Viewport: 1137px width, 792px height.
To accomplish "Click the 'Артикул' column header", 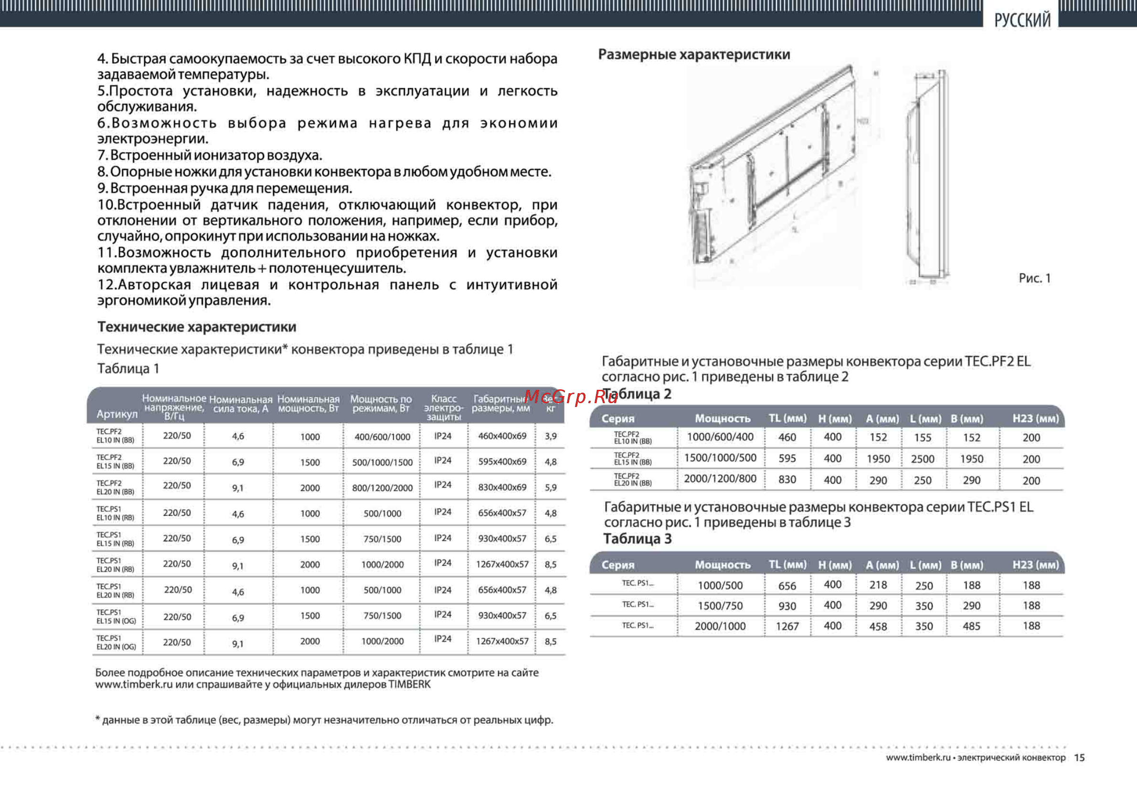I will click(x=117, y=414).
